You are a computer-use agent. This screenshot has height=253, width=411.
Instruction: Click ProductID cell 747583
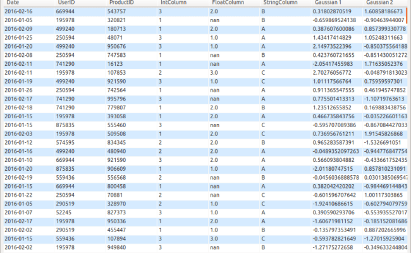coord(116,55)
